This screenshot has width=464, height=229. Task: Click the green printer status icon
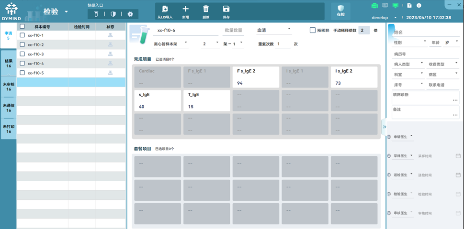[x=374, y=6]
